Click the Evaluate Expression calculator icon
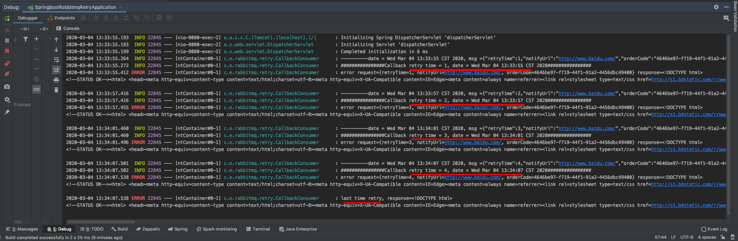This screenshot has width=738, height=241. pyautogui.click(x=159, y=17)
